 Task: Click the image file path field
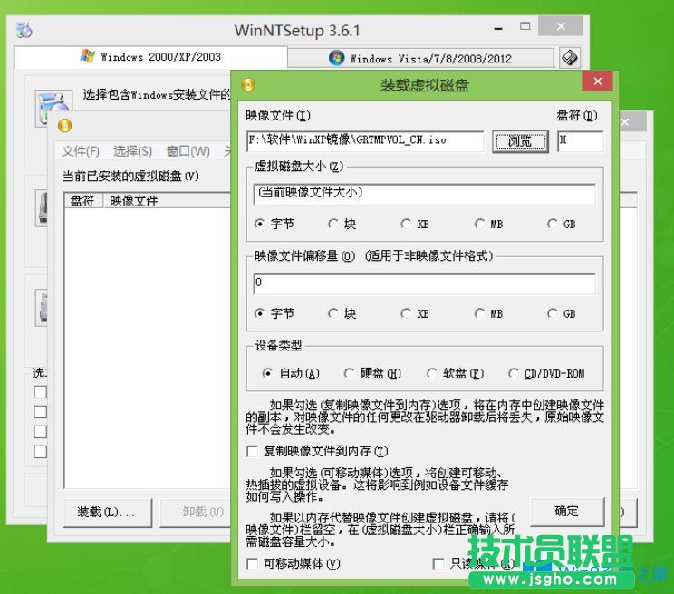(365, 141)
